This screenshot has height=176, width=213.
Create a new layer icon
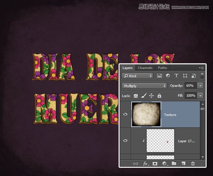(184, 164)
